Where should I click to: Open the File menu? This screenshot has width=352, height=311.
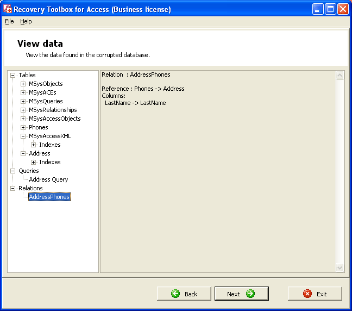[x=9, y=21]
